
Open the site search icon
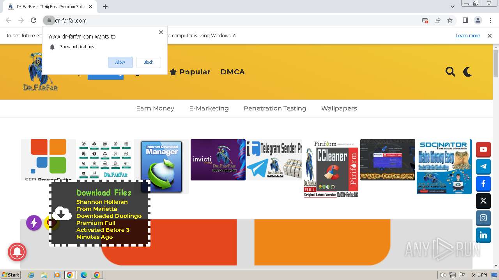pos(450,72)
